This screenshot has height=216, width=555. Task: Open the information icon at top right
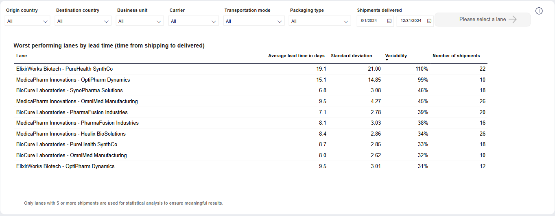539,11
